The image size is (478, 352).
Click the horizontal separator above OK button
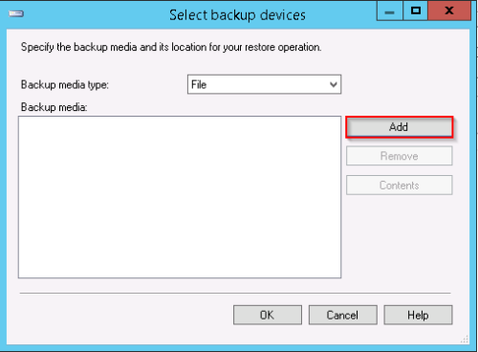[x=235, y=293]
